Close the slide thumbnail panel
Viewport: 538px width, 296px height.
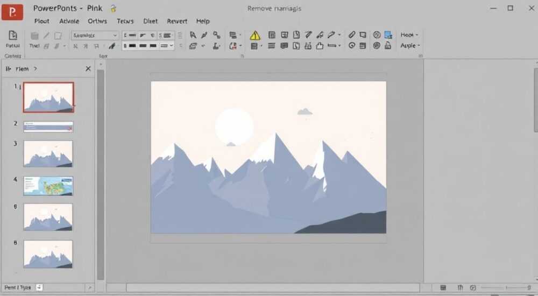88,69
